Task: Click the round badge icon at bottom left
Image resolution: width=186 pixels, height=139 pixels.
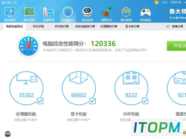Action: [x=8, y=134]
